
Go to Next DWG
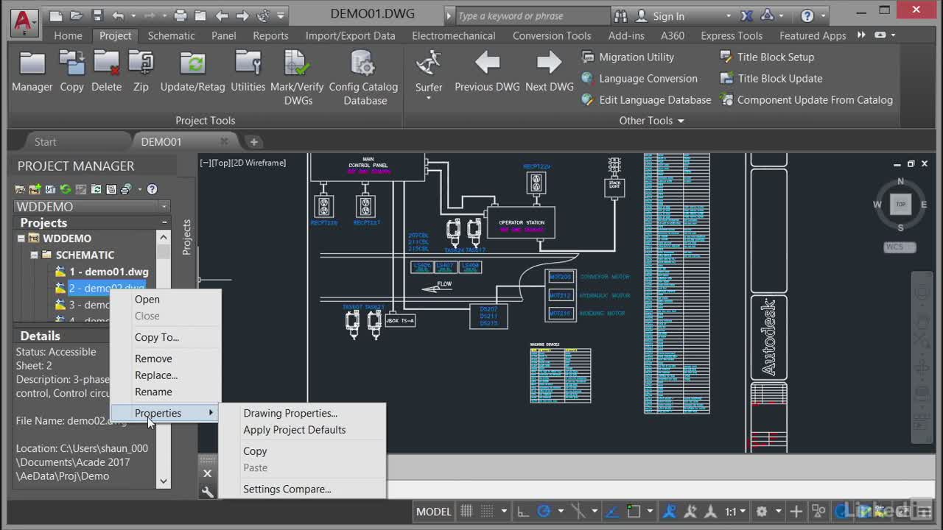click(x=549, y=71)
